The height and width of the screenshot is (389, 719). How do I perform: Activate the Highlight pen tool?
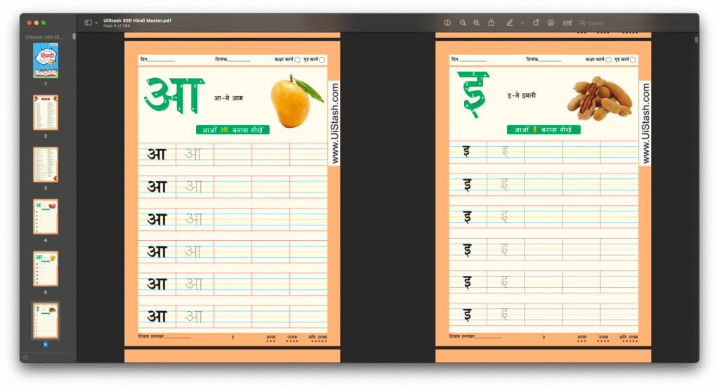(510, 22)
